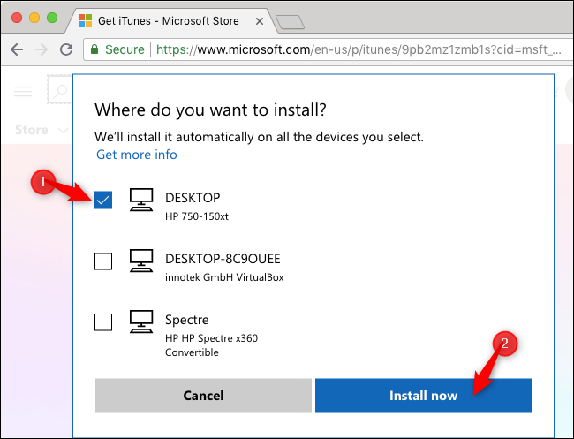
Task: Go back with the browser back arrow
Action: 17,49
